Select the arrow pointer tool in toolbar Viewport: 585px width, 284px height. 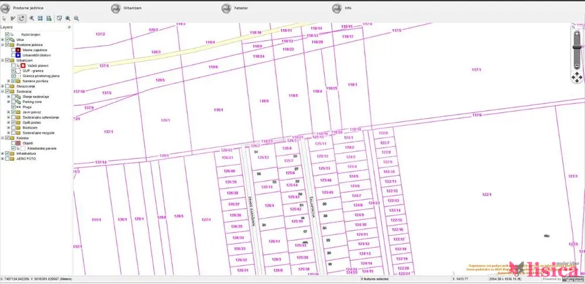(4, 18)
